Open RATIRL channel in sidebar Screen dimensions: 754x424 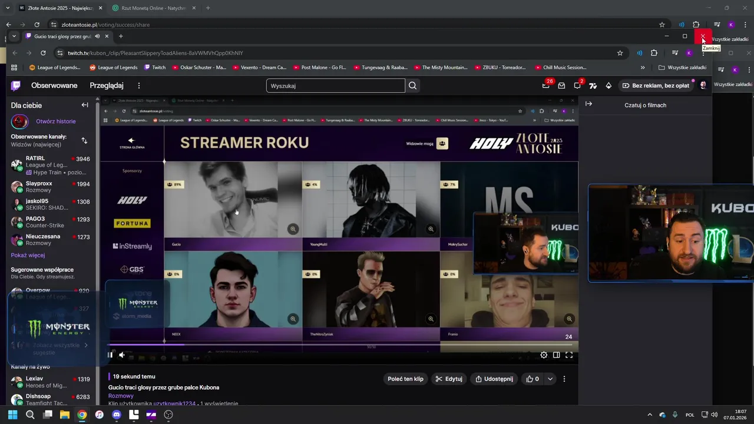pos(51,165)
